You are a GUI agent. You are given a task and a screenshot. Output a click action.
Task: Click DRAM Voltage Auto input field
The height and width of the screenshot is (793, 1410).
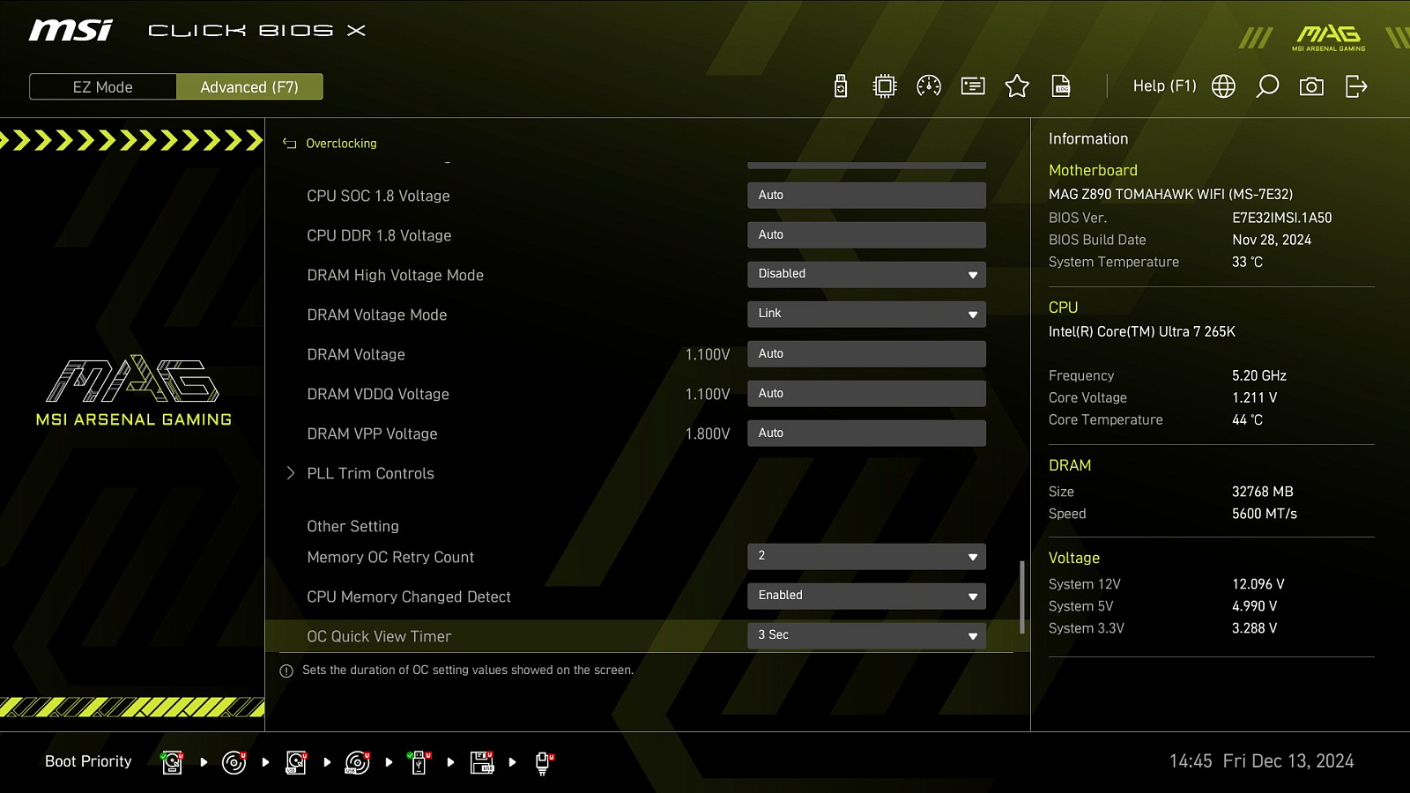point(866,354)
